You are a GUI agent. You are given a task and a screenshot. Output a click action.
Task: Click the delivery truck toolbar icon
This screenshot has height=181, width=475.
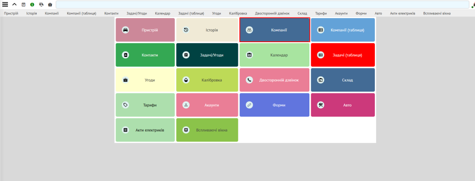tap(41, 5)
